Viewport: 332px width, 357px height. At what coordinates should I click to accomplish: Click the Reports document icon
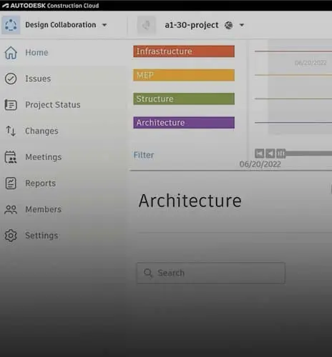tap(11, 183)
